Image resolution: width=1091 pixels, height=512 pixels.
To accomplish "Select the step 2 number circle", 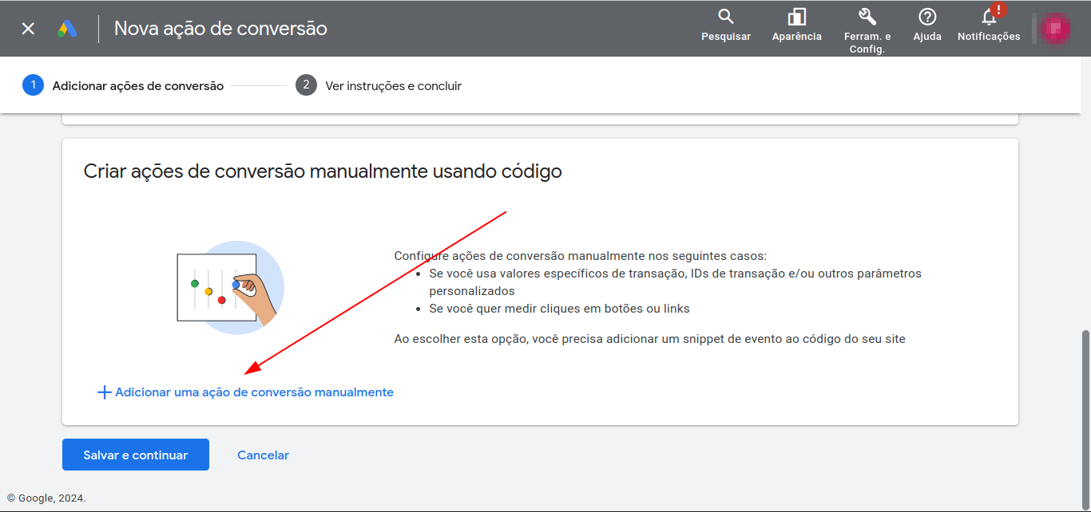I will 306,85.
